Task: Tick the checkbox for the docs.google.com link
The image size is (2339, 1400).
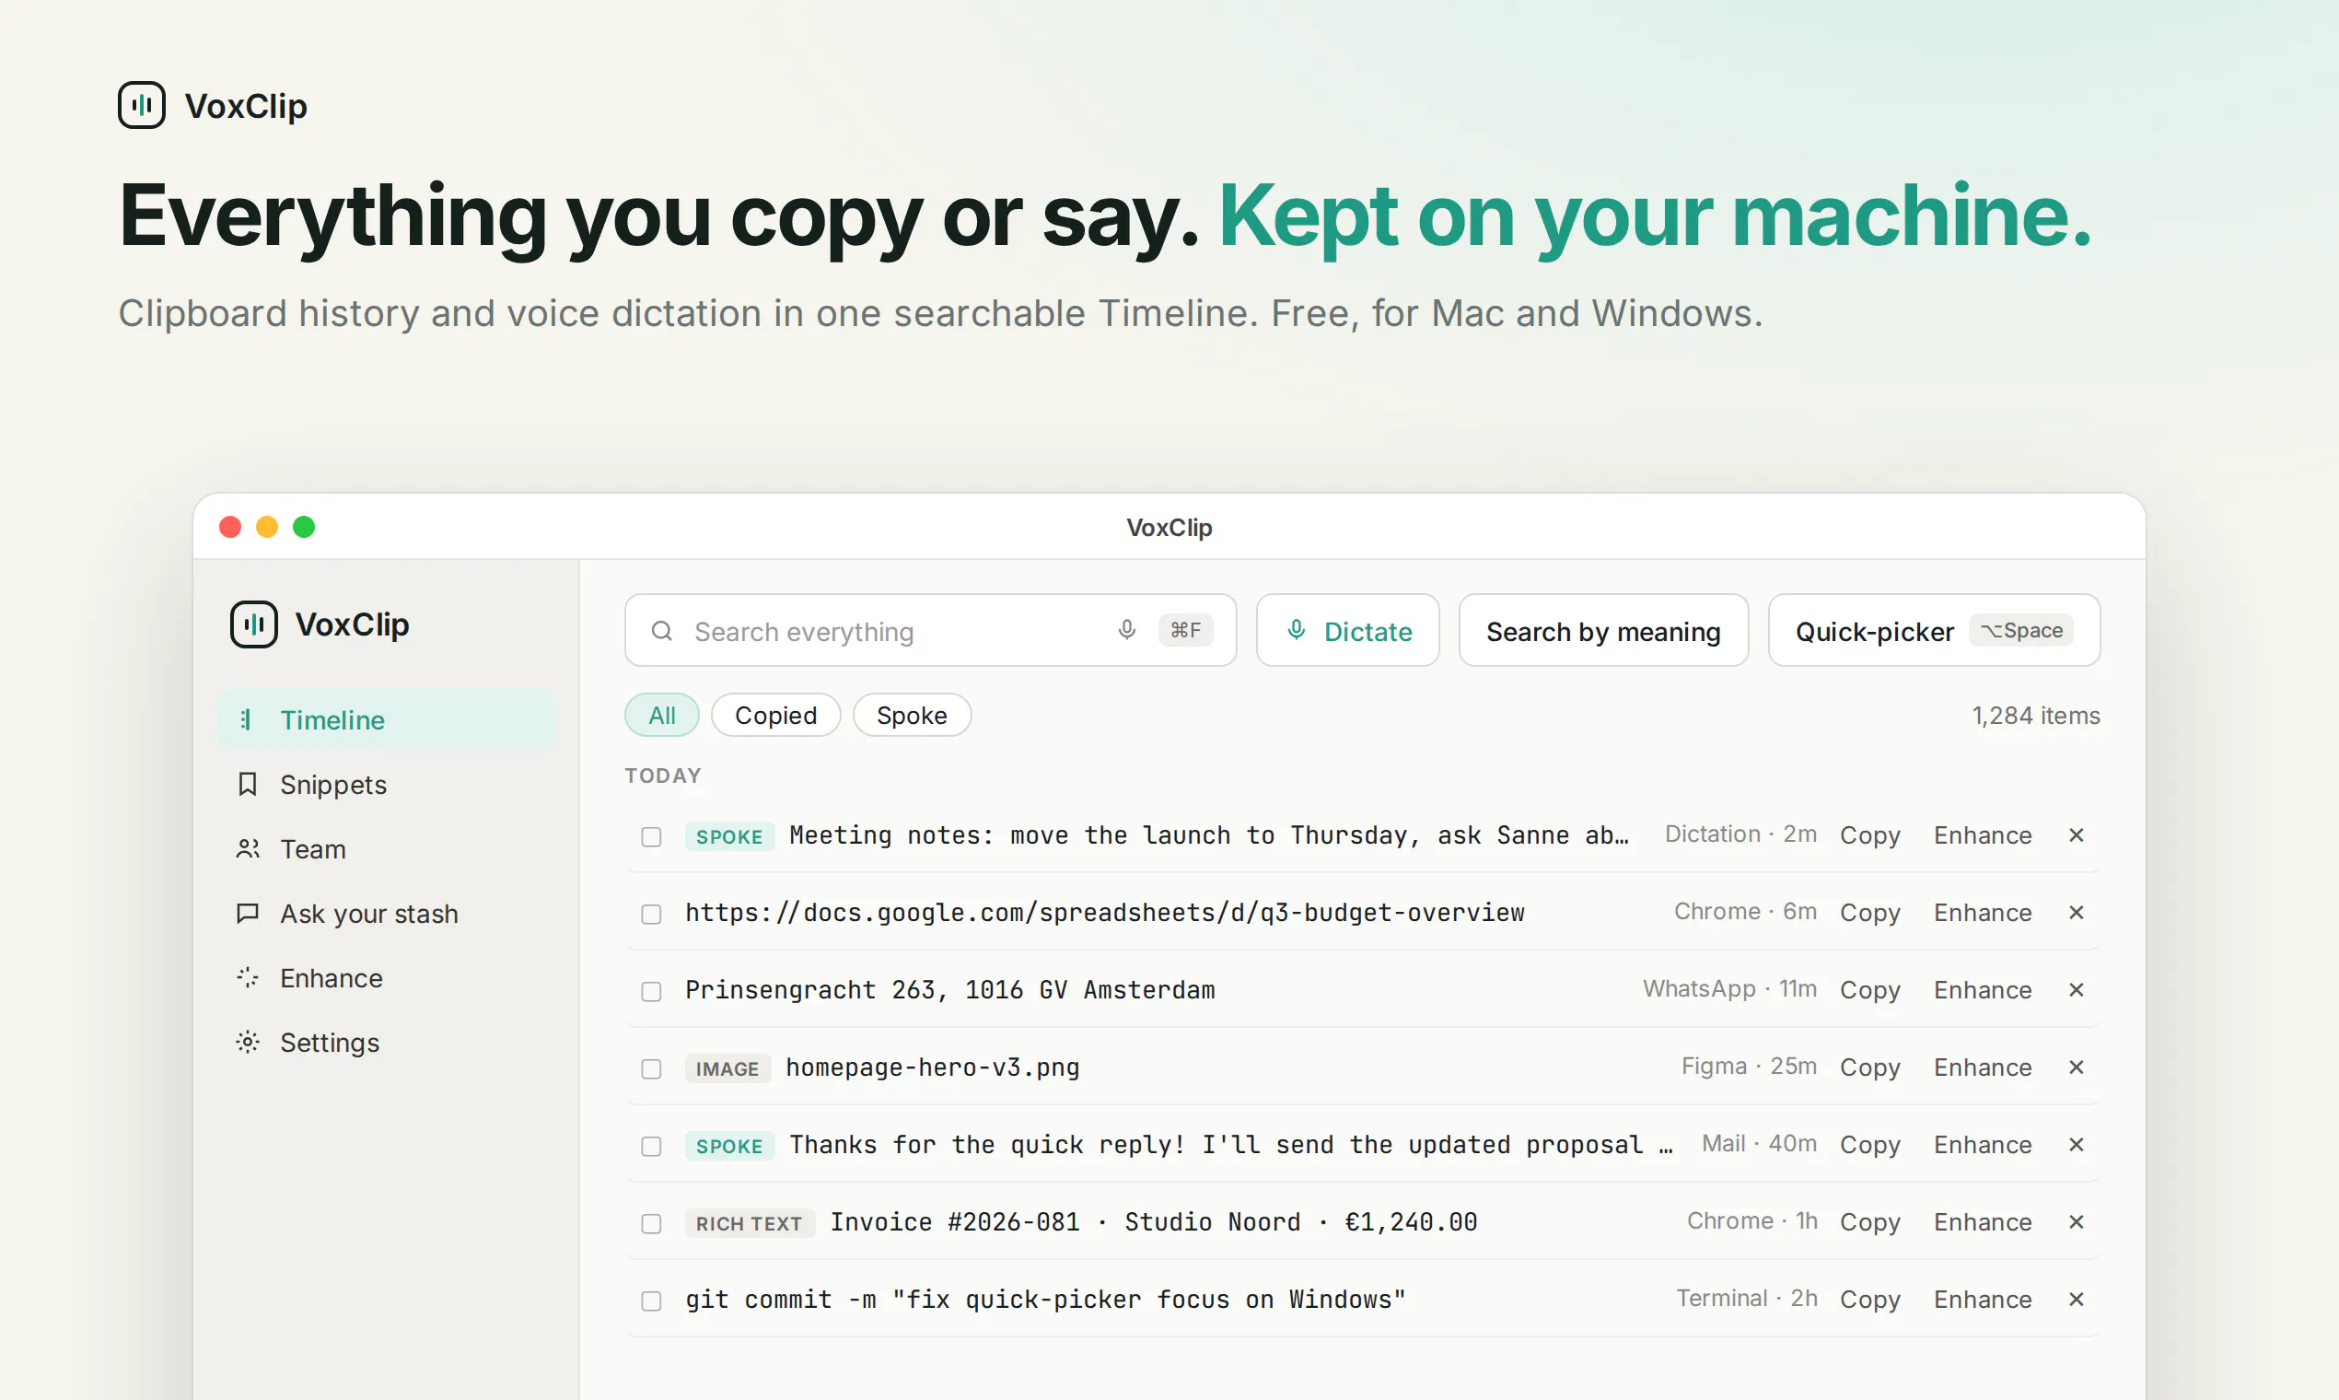Action: 651,915
